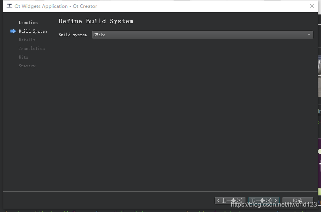Select the Build System wizard step
The height and width of the screenshot is (212, 321).
click(x=33, y=31)
